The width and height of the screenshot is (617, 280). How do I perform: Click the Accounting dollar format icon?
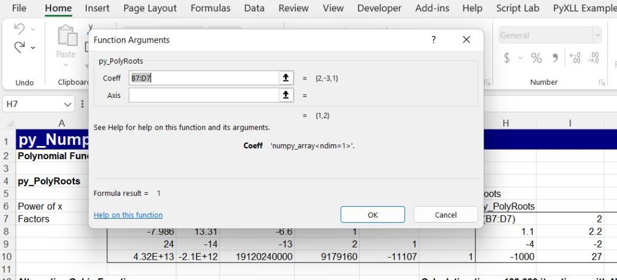click(x=507, y=58)
